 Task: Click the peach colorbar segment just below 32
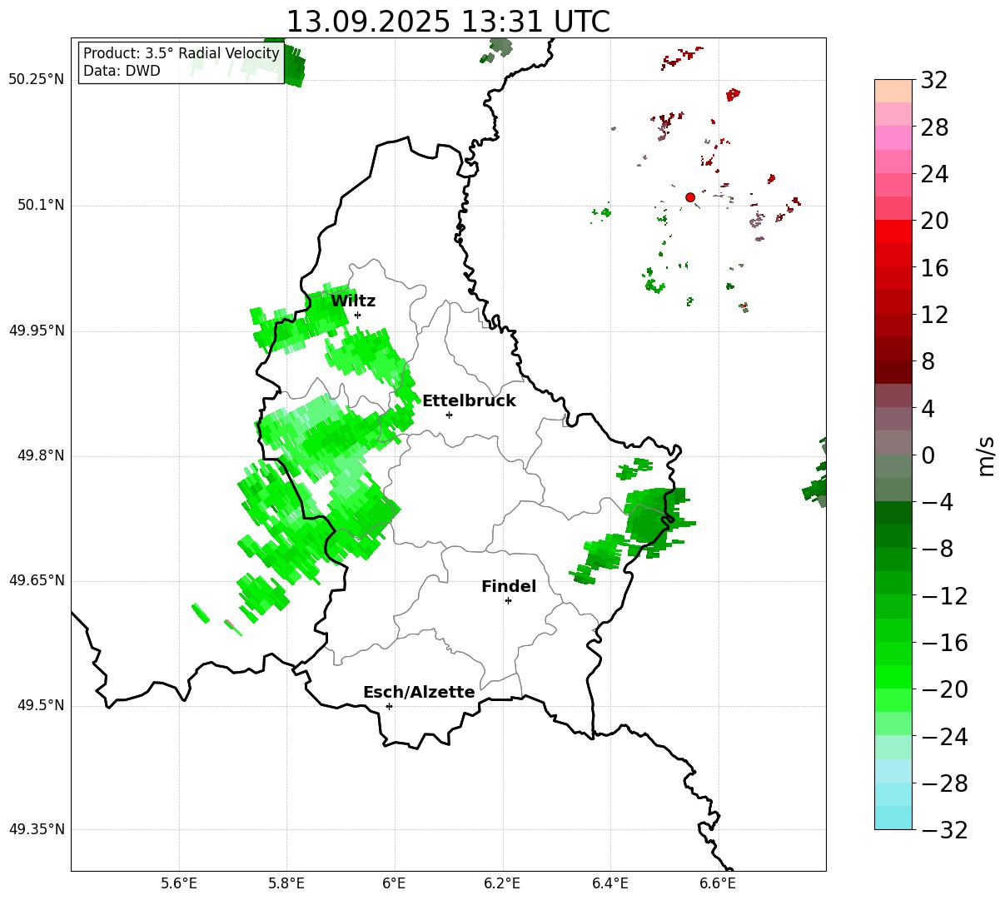[893, 91]
